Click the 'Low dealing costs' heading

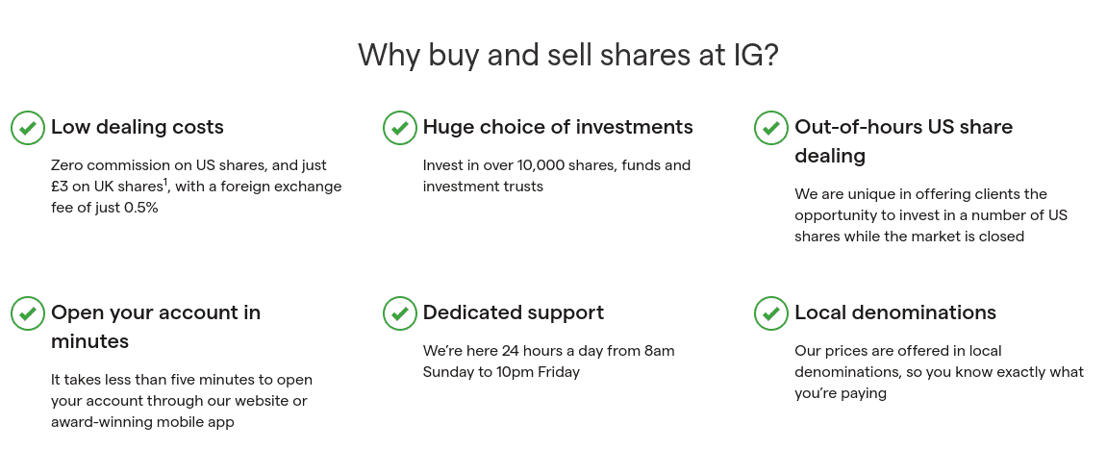(x=137, y=127)
